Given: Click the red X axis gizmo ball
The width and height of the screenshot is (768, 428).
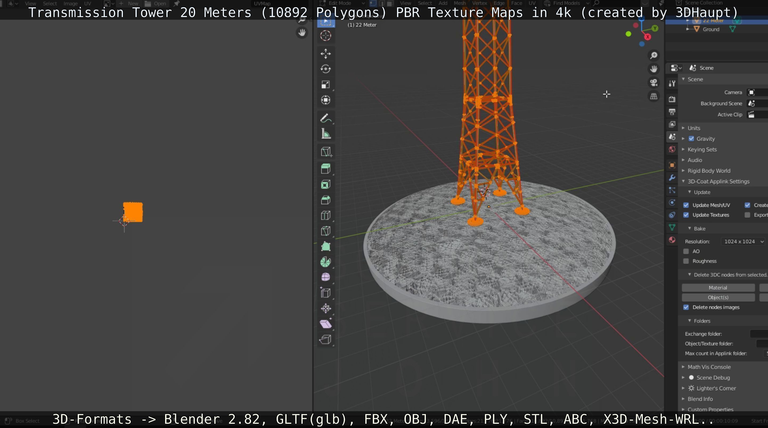Looking at the screenshot, I should coord(647,37).
